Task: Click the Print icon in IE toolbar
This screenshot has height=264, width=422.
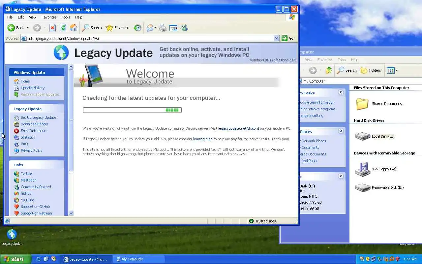Action: (x=163, y=28)
